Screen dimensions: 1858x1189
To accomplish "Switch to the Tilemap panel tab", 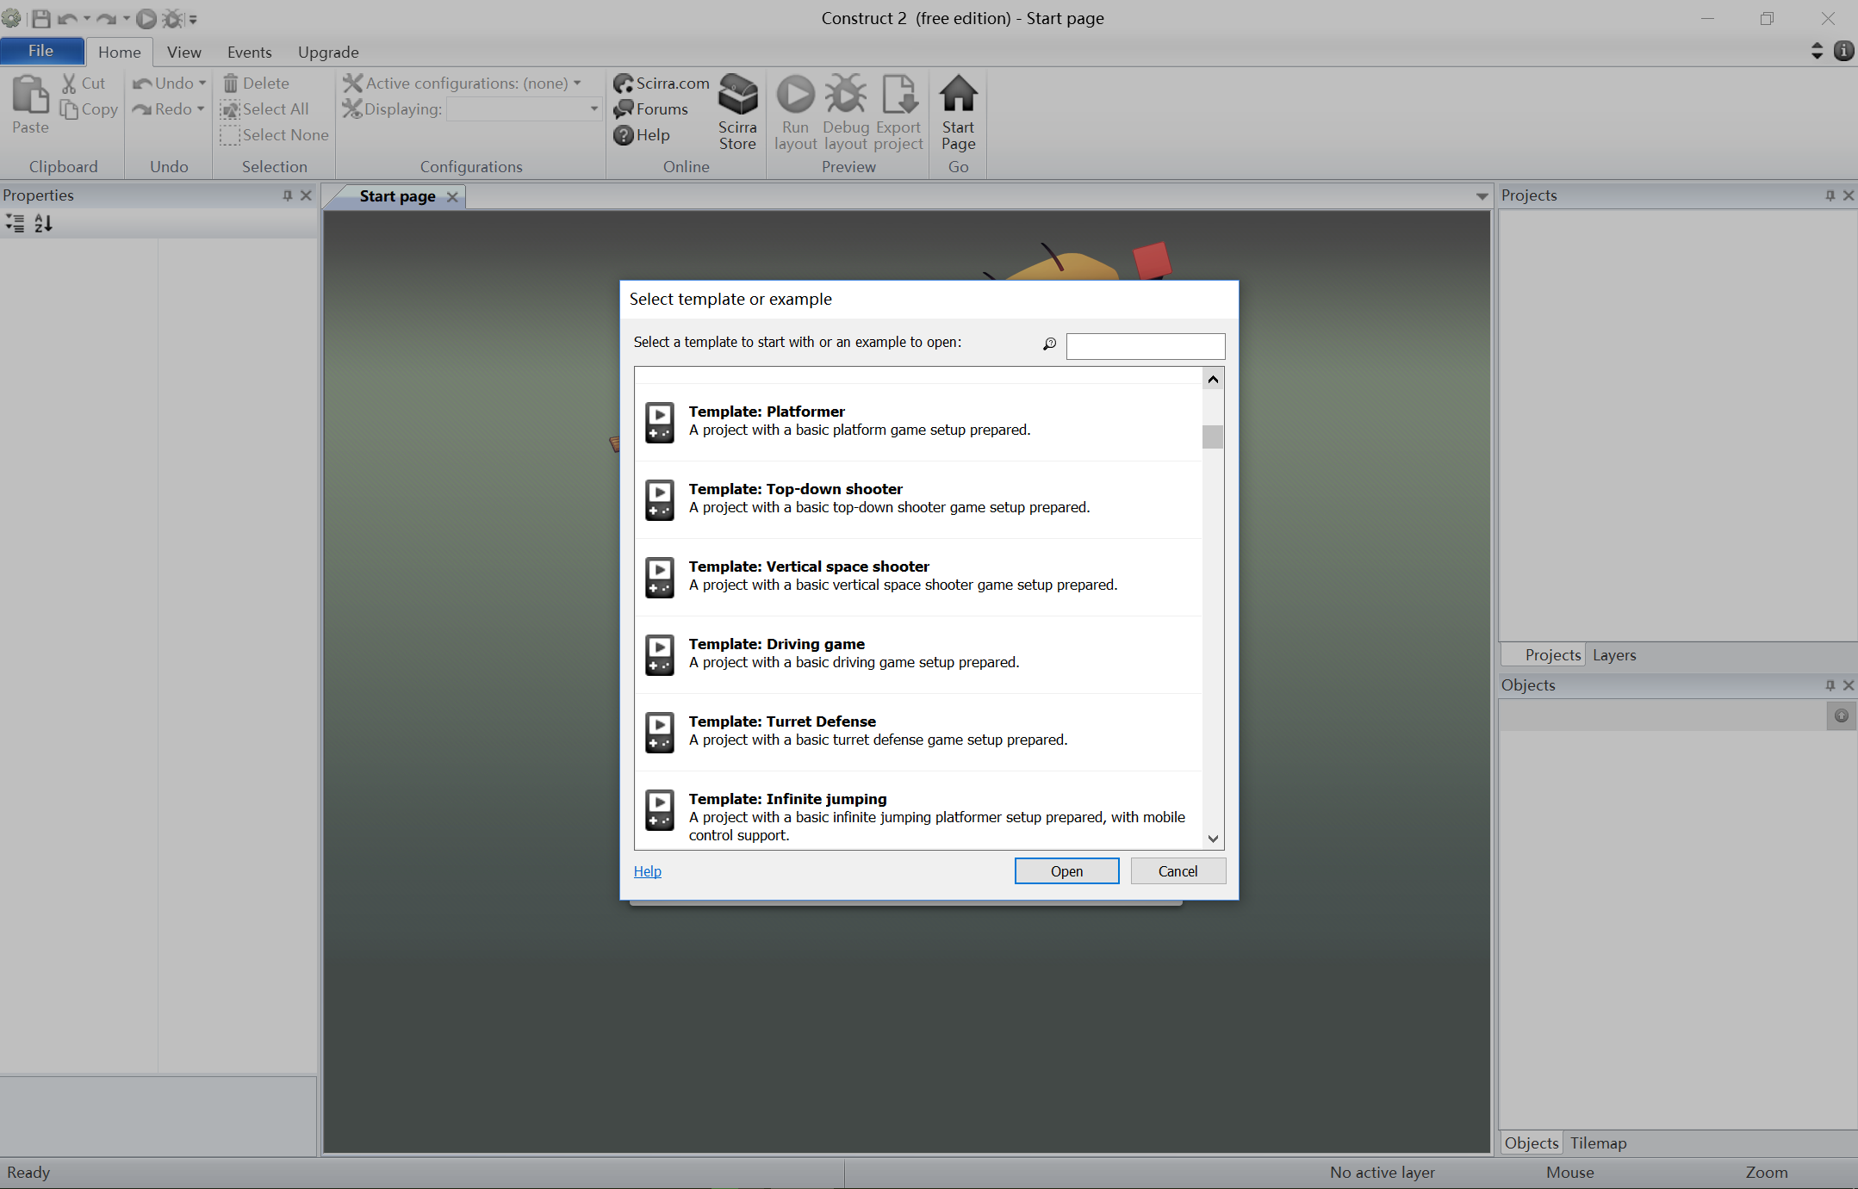I will pyautogui.click(x=1598, y=1143).
